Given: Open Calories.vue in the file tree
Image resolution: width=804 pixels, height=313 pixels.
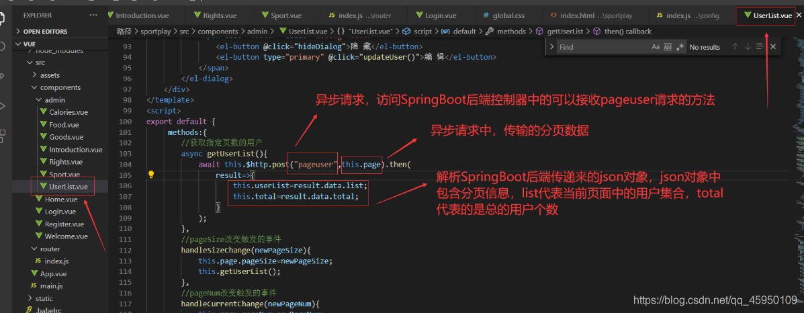Looking at the screenshot, I should click(64, 112).
